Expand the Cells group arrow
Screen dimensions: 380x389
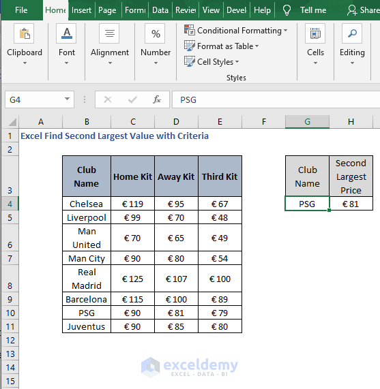315,63
